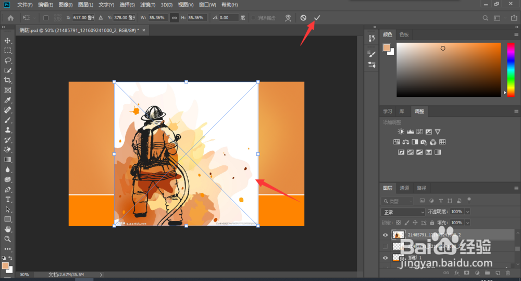
Task: Select the Crop tool
Action: tap(8, 80)
